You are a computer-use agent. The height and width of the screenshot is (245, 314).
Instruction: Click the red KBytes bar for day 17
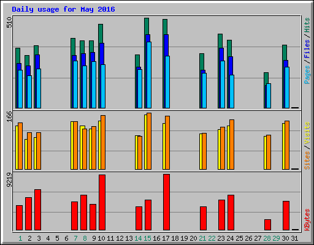pos(166,202)
